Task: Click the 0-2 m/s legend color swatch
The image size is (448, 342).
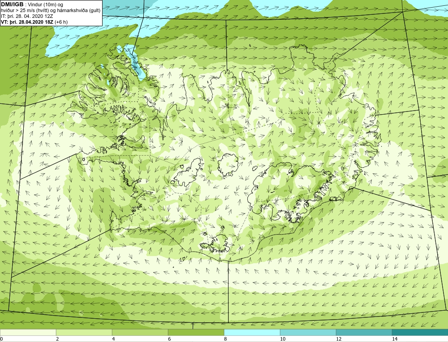Action: coord(28,332)
